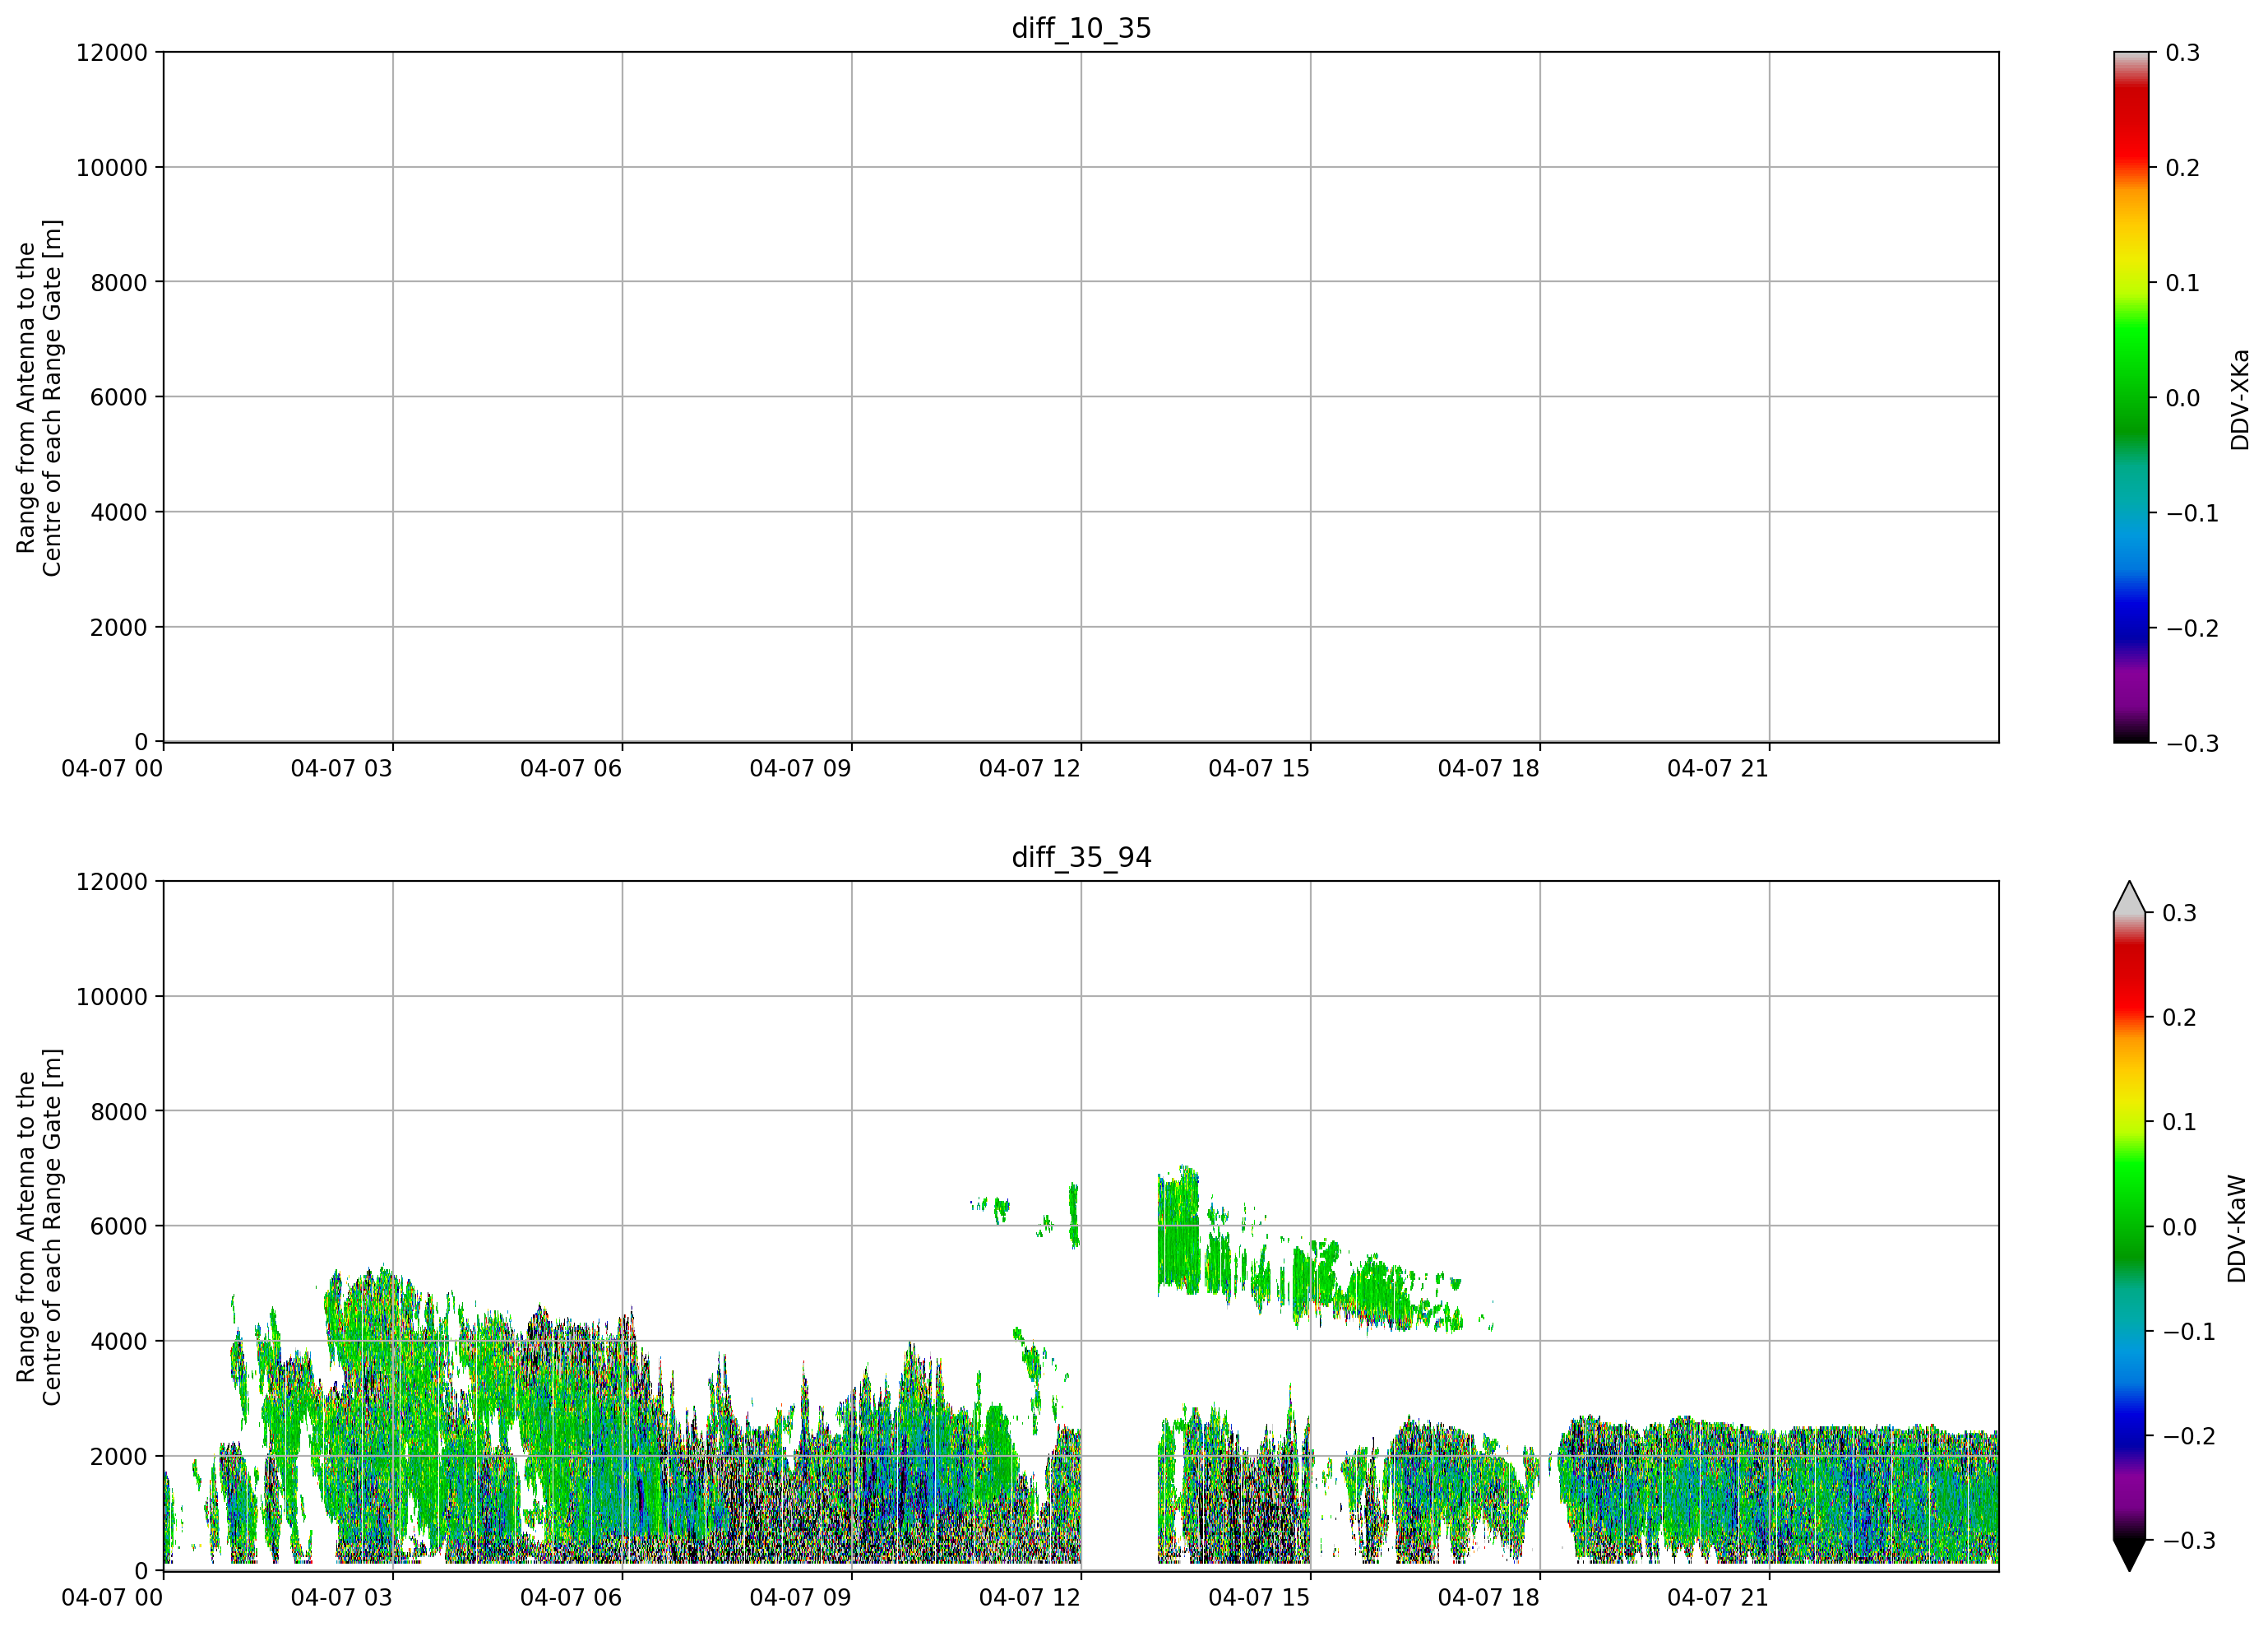Click the 04-07 18 x-tick of diff_10_35 plot
Screen dimensions: 2268x1627
[1488, 768]
